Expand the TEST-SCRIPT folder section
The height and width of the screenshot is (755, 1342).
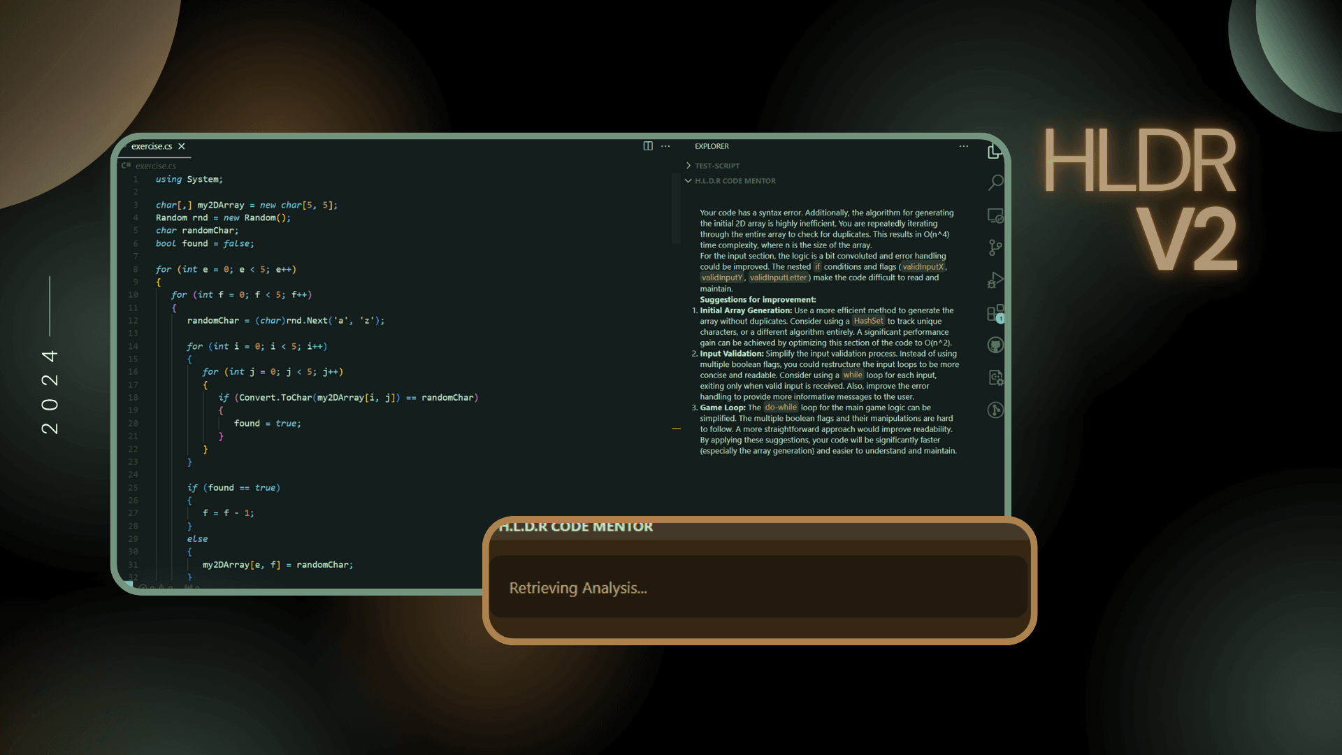tap(716, 166)
